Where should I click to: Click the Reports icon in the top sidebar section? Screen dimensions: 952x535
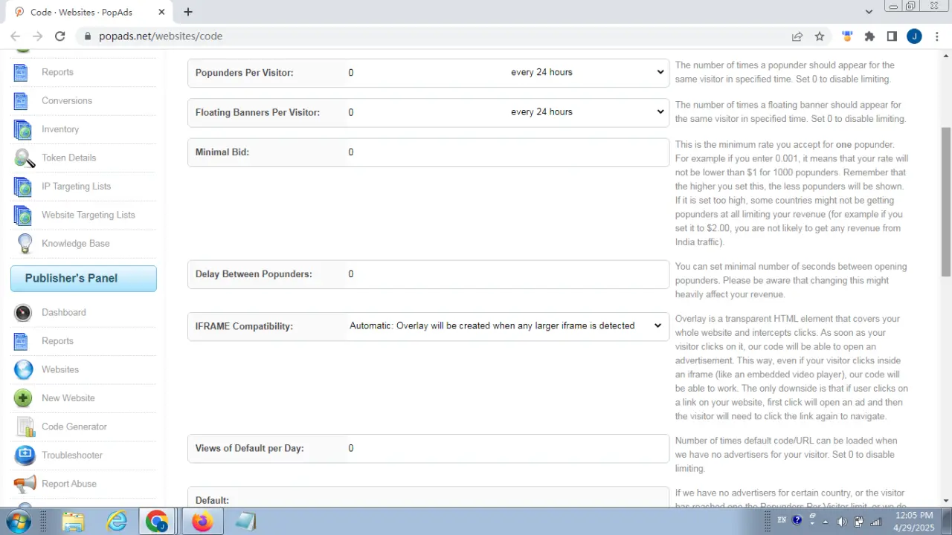21,72
